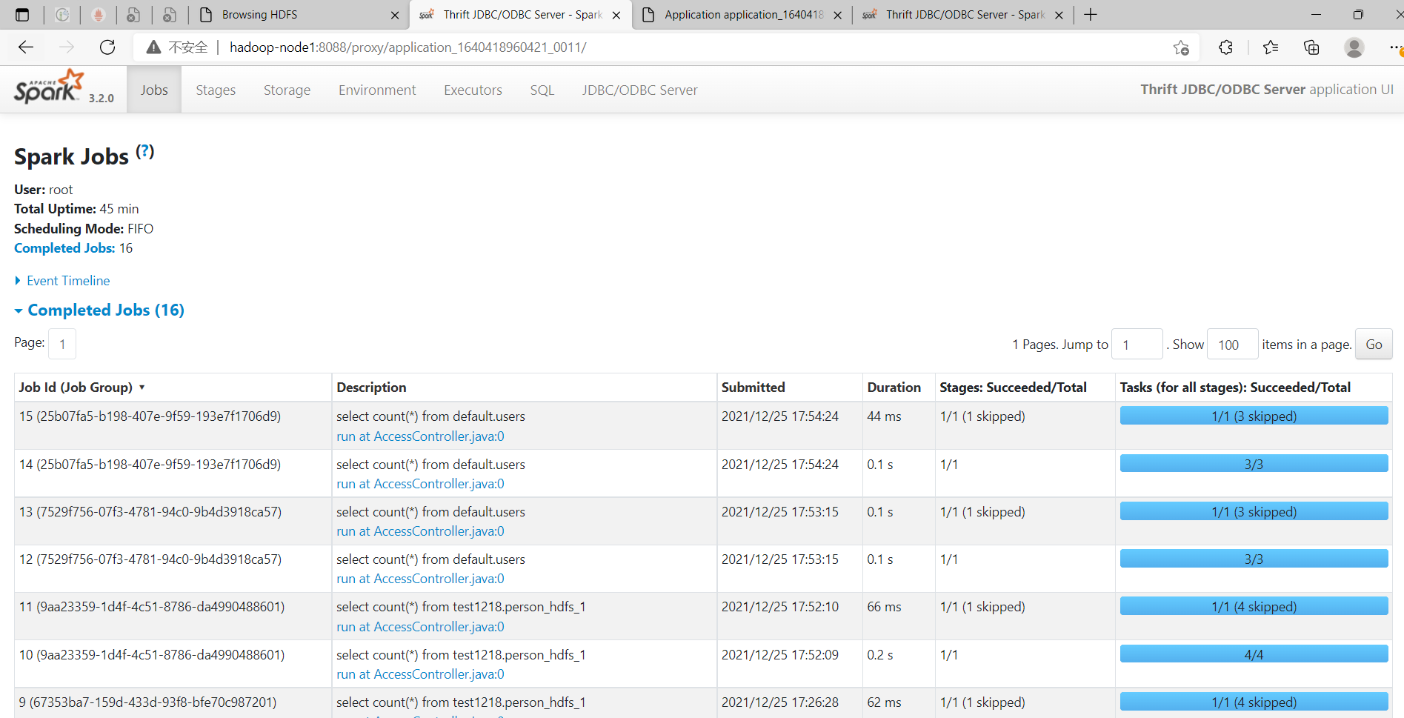Switch to the Browsing HDFS browser tab

[259, 14]
